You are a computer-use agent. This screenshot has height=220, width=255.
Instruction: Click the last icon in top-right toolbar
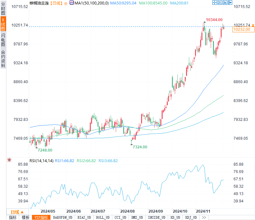tap(230, 3)
